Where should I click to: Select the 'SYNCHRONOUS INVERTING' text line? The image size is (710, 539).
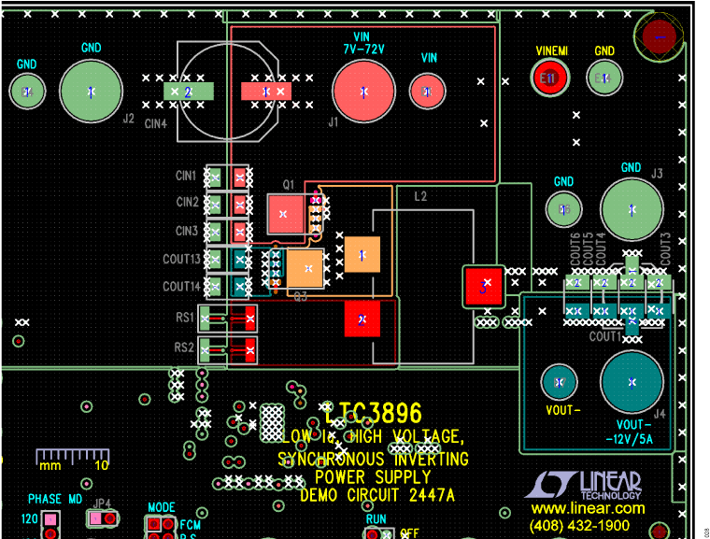point(373,459)
